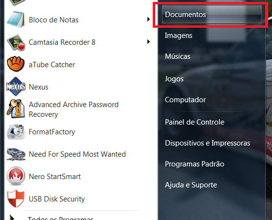Launch the Nexus dock icon
Screen dimensions: 272x220
coord(16,87)
